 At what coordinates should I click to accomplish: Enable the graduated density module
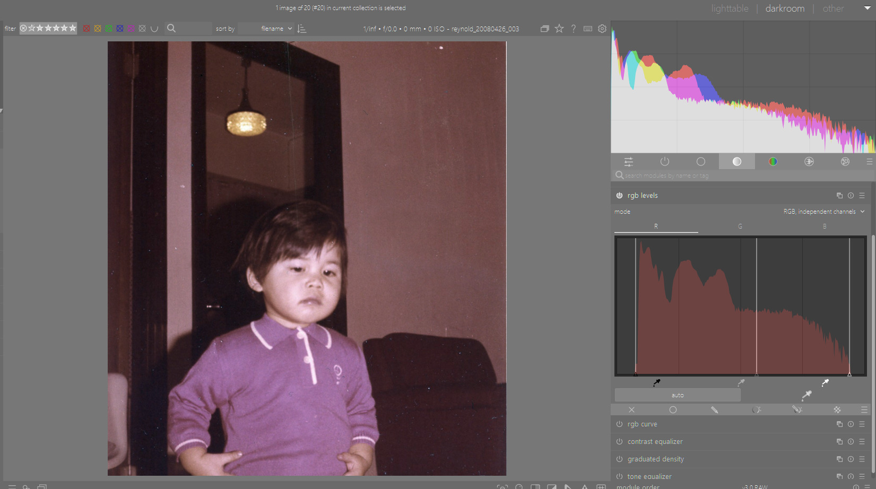click(x=619, y=459)
